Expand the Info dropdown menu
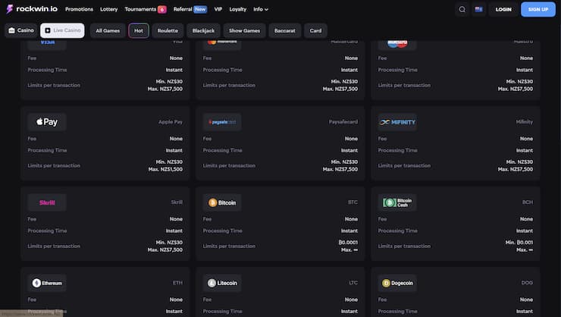 [261, 9]
